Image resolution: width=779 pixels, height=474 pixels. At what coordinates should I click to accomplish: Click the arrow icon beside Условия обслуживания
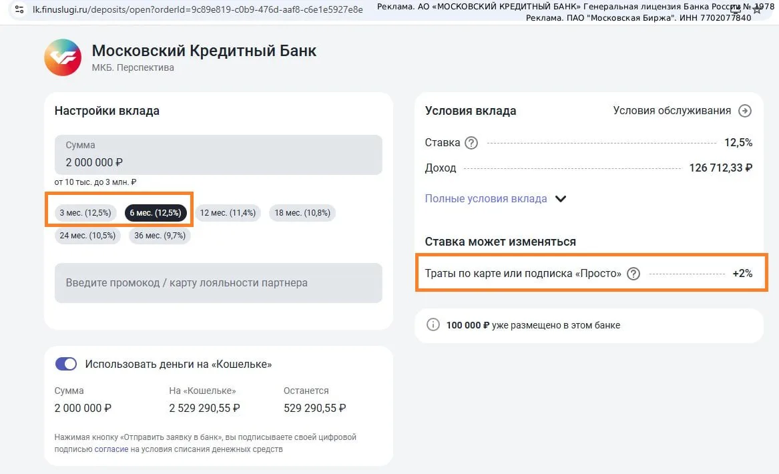(x=745, y=111)
